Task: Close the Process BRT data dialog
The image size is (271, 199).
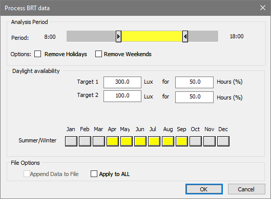Action: [x=263, y=8]
